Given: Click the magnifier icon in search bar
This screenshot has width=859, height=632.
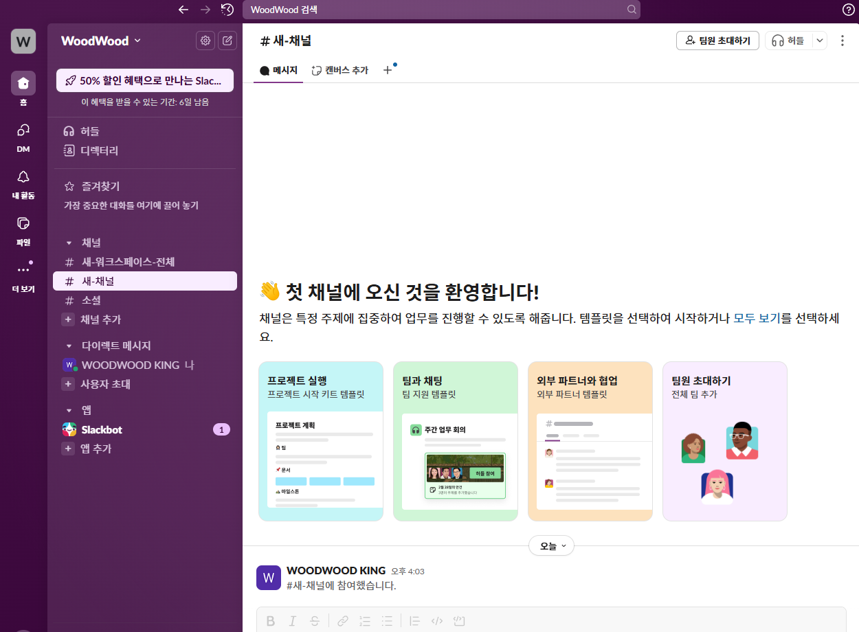Looking at the screenshot, I should (632, 10).
